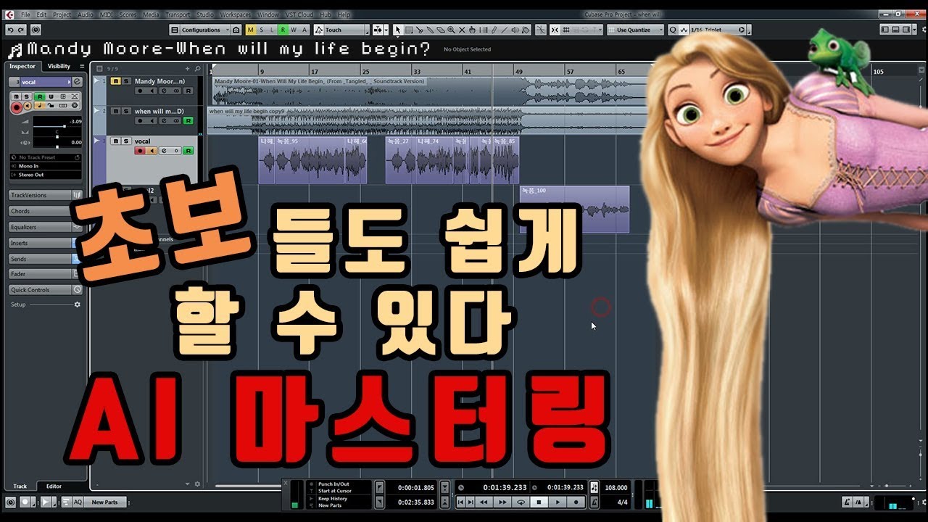Solo the vocal track

[x=125, y=141]
